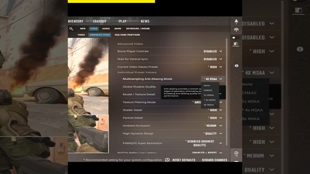310x174 pixels.
Task: Click the video preview image with the soldier
Action: [88, 95]
